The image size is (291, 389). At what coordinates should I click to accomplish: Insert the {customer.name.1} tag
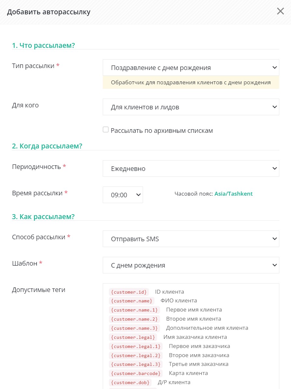coord(134,310)
